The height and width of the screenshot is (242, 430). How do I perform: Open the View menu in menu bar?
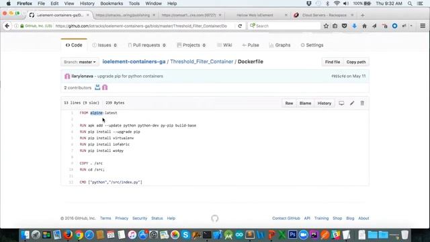coord(69,3)
